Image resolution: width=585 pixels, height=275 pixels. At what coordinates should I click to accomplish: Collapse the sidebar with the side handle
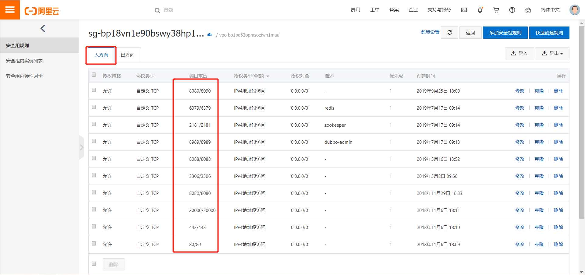pos(81,147)
